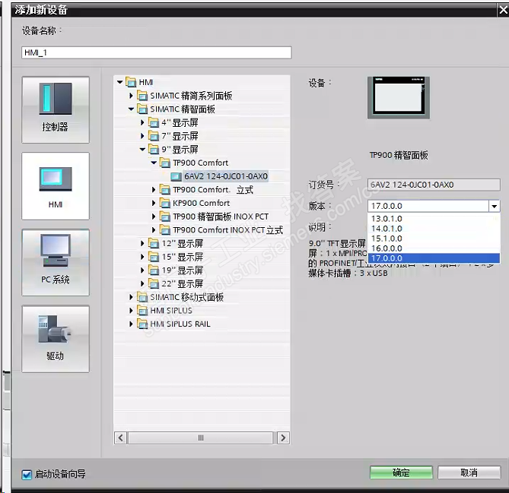Click the 12" 显示屏 folder icon

(154, 243)
